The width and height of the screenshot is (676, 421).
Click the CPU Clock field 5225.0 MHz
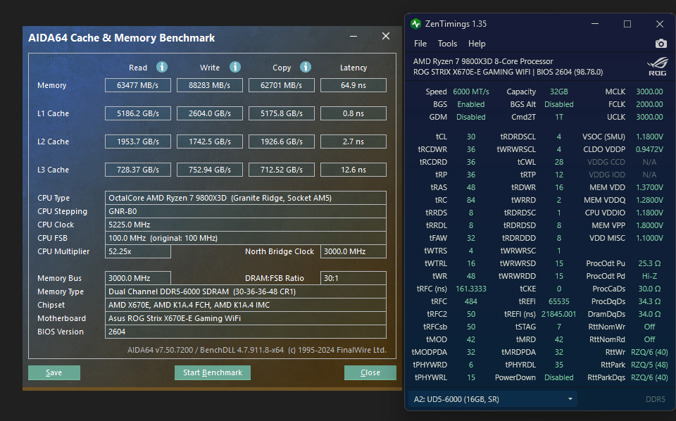tap(245, 225)
